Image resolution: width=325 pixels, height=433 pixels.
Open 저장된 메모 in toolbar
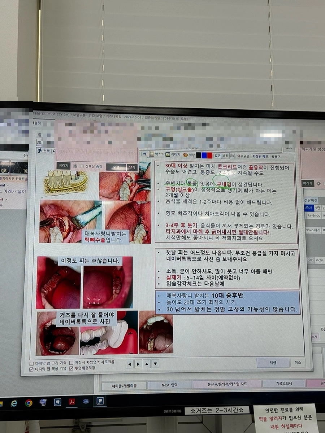point(260,157)
